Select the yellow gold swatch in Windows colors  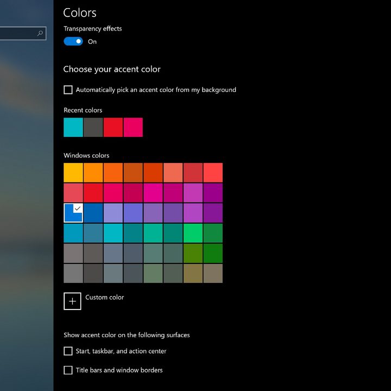point(73,173)
